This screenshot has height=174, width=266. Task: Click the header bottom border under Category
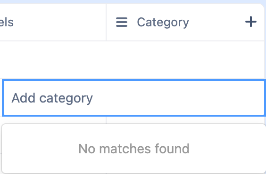pyautogui.click(x=185, y=41)
